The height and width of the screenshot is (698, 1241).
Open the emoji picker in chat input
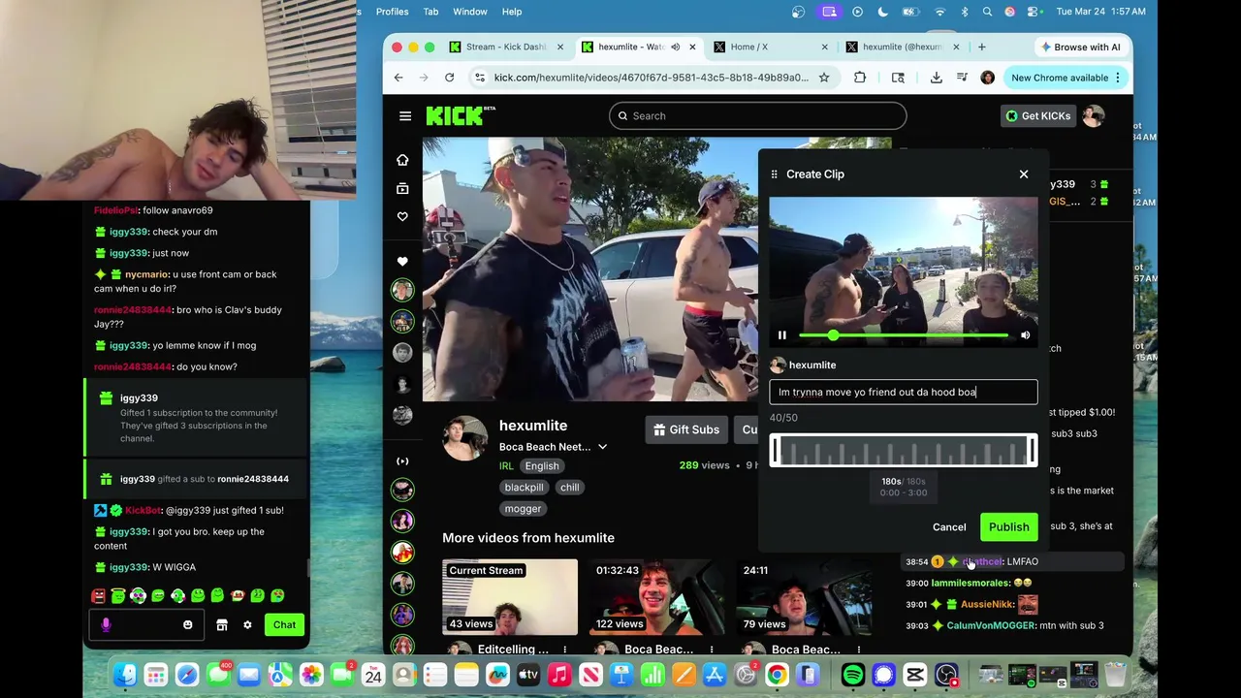click(x=188, y=625)
